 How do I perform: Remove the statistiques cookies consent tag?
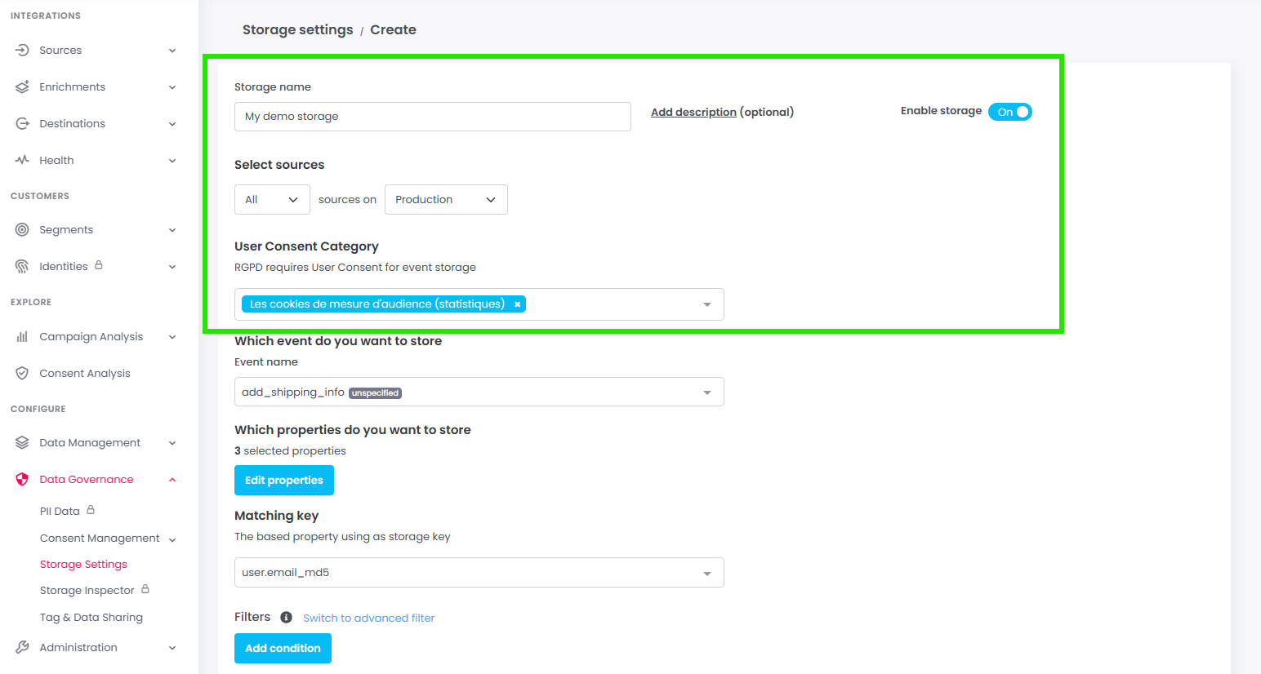(517, 304)
